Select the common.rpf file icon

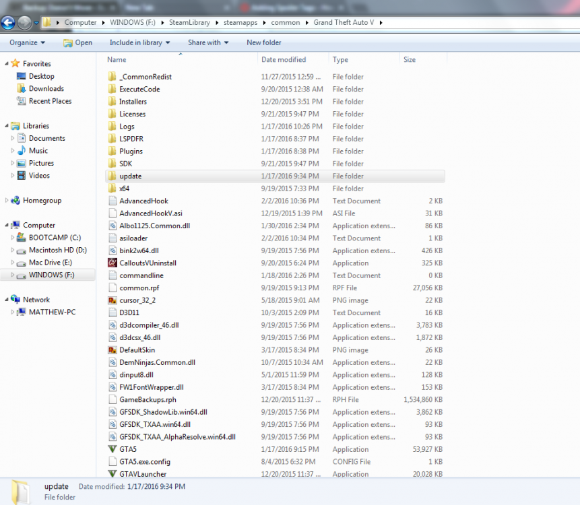click(x=112, y=288)
